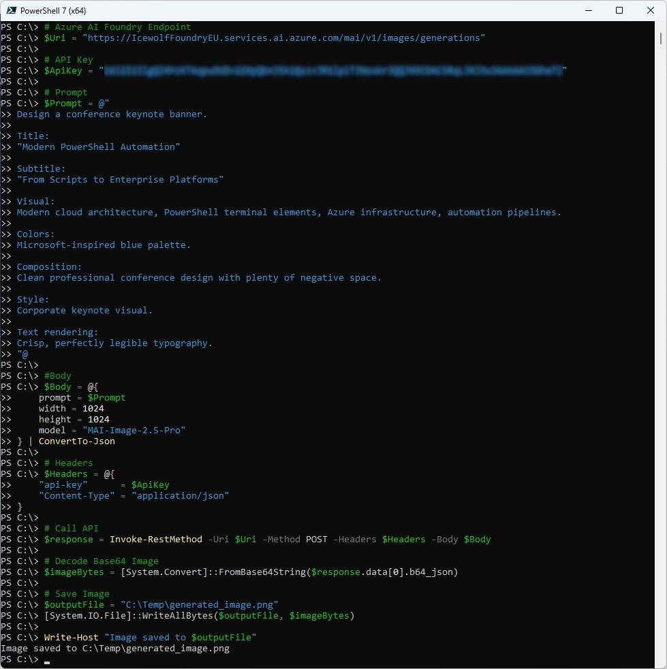
Task: Click the PowerShell icon in the title bar
Action: coord(11,10)
